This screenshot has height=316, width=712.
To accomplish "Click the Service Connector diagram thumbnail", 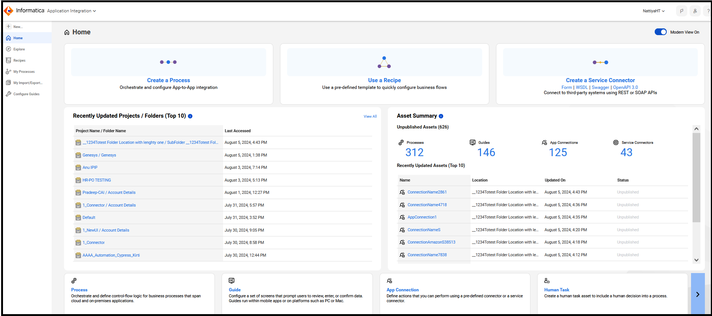I will point(600,62).
